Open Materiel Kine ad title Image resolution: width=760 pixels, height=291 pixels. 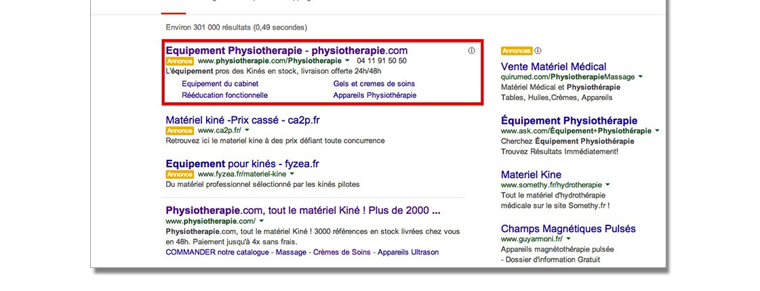pyautogui.click(x=532, y=175)
